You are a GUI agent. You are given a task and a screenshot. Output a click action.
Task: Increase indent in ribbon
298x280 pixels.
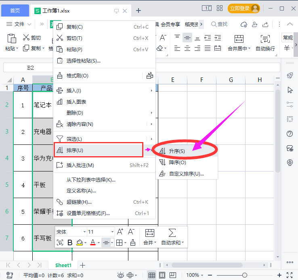(x=218, y=38)
